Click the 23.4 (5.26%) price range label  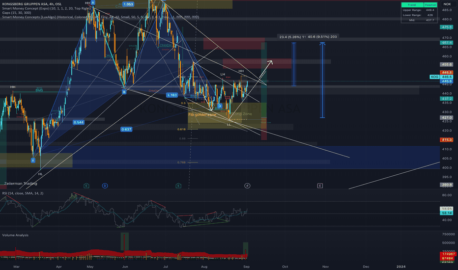coord(293,37)
